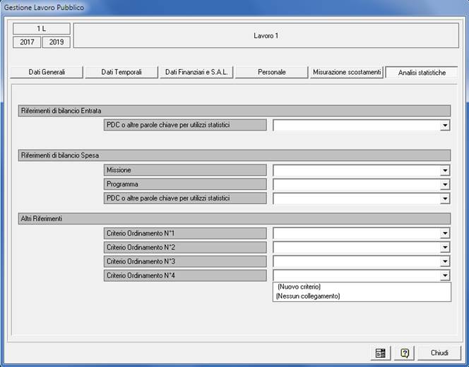Viewport: 469px width, 367px height.
Task: Click the Lavoro 1 title field
Action: click(x=266, y=35)
